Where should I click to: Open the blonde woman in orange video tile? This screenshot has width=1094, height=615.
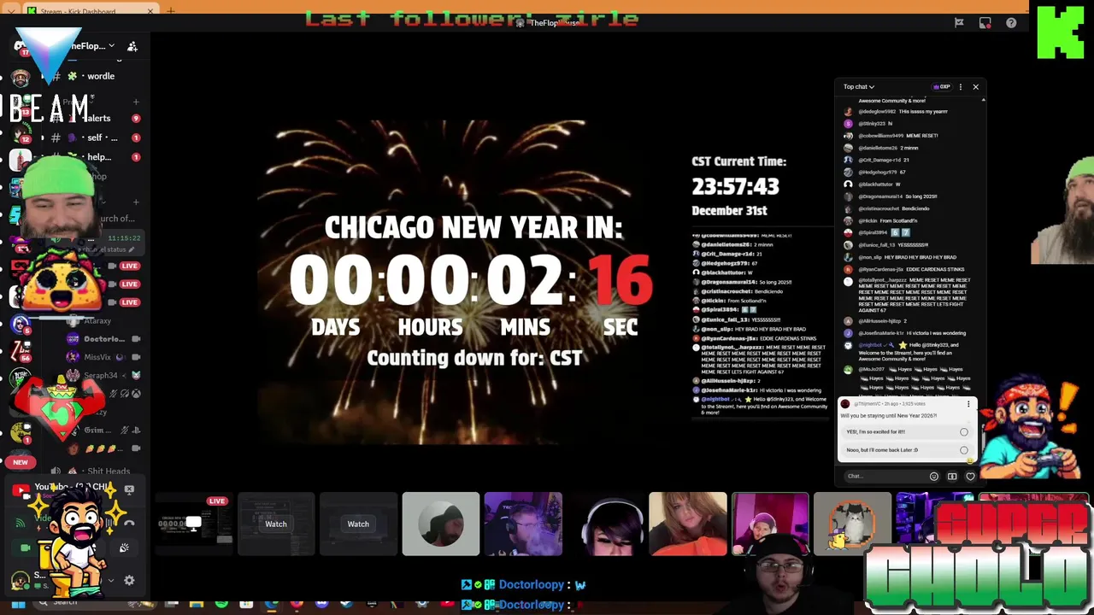(x=688, y=524)
